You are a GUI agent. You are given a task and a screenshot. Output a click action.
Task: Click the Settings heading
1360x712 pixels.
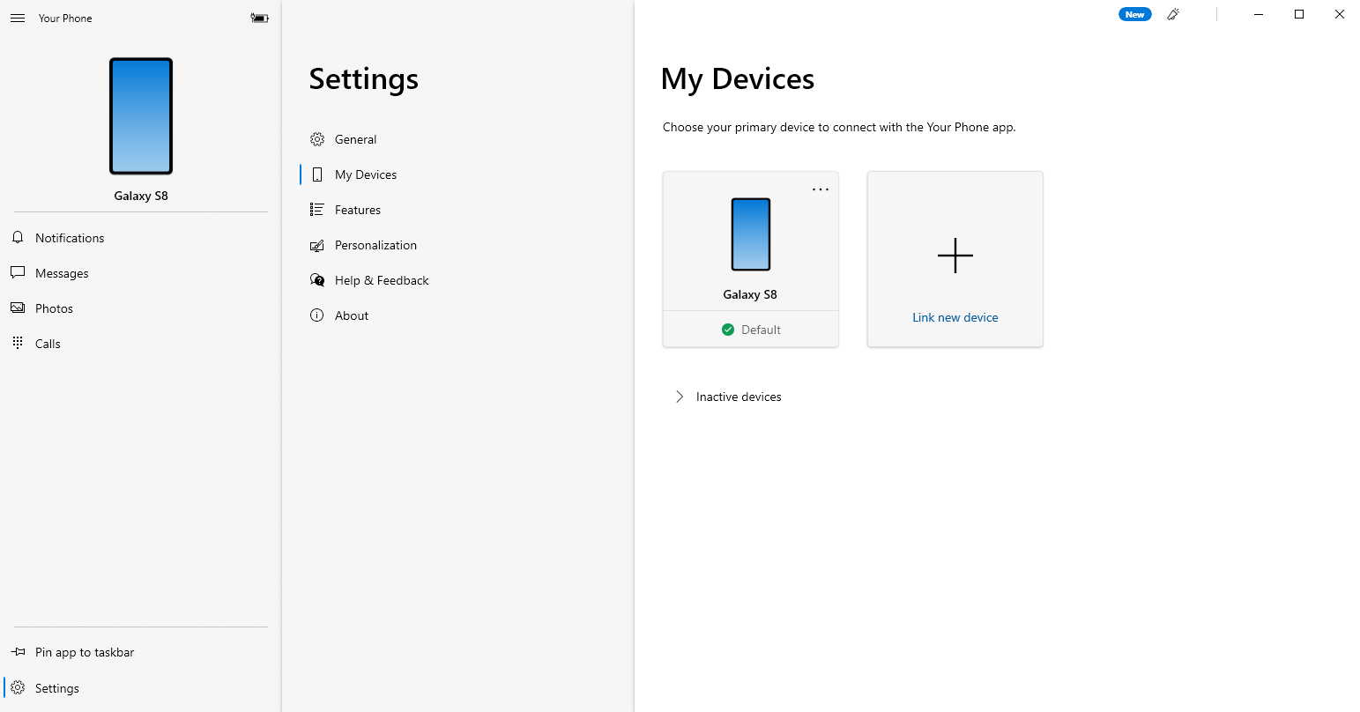pyautogui.click(x=364, y=78)
